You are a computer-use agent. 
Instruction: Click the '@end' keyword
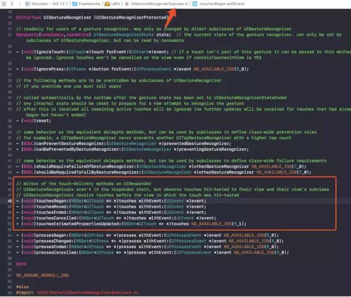[x=21, y=264]
